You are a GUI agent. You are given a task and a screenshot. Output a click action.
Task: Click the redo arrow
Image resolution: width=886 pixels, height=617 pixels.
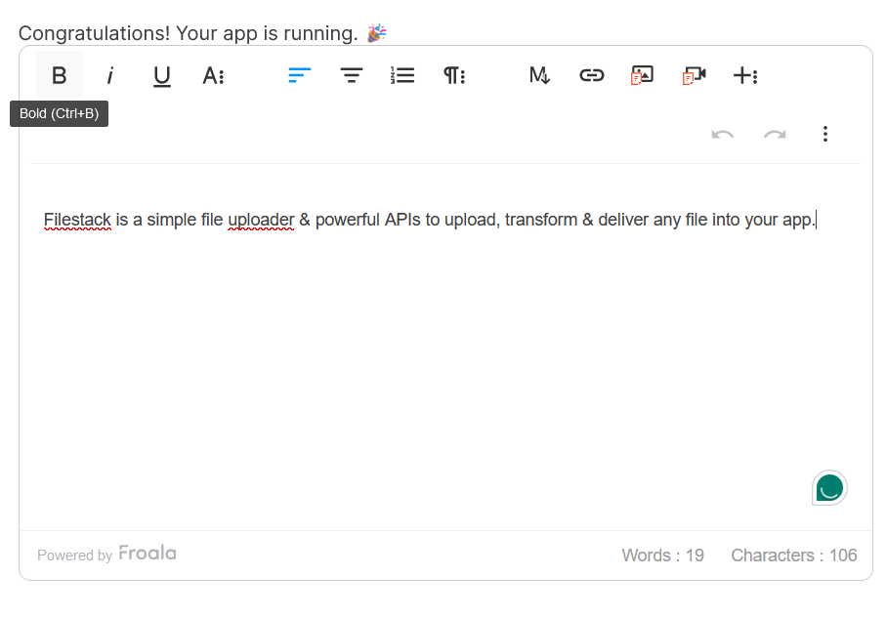coord(775,134)
